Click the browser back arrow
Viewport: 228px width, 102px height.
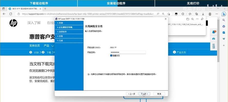click(x=4, y=14)
